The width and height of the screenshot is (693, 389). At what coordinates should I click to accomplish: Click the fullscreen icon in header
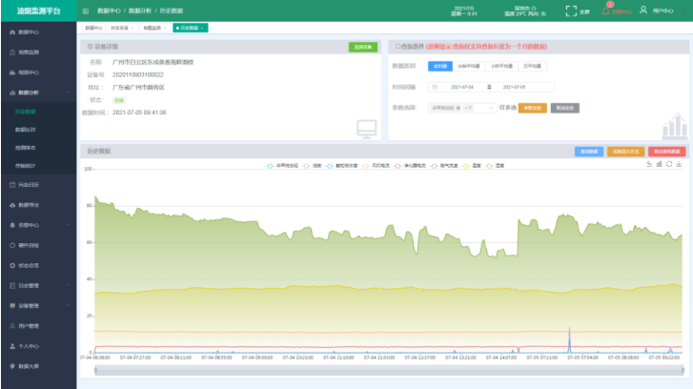pos(572,10)
